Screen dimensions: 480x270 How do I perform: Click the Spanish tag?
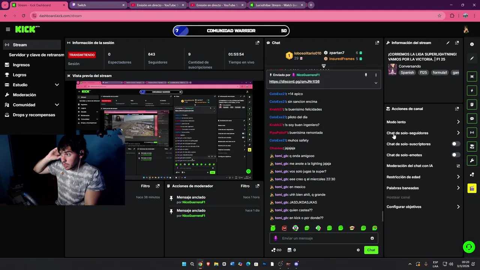tap(407, 73)
